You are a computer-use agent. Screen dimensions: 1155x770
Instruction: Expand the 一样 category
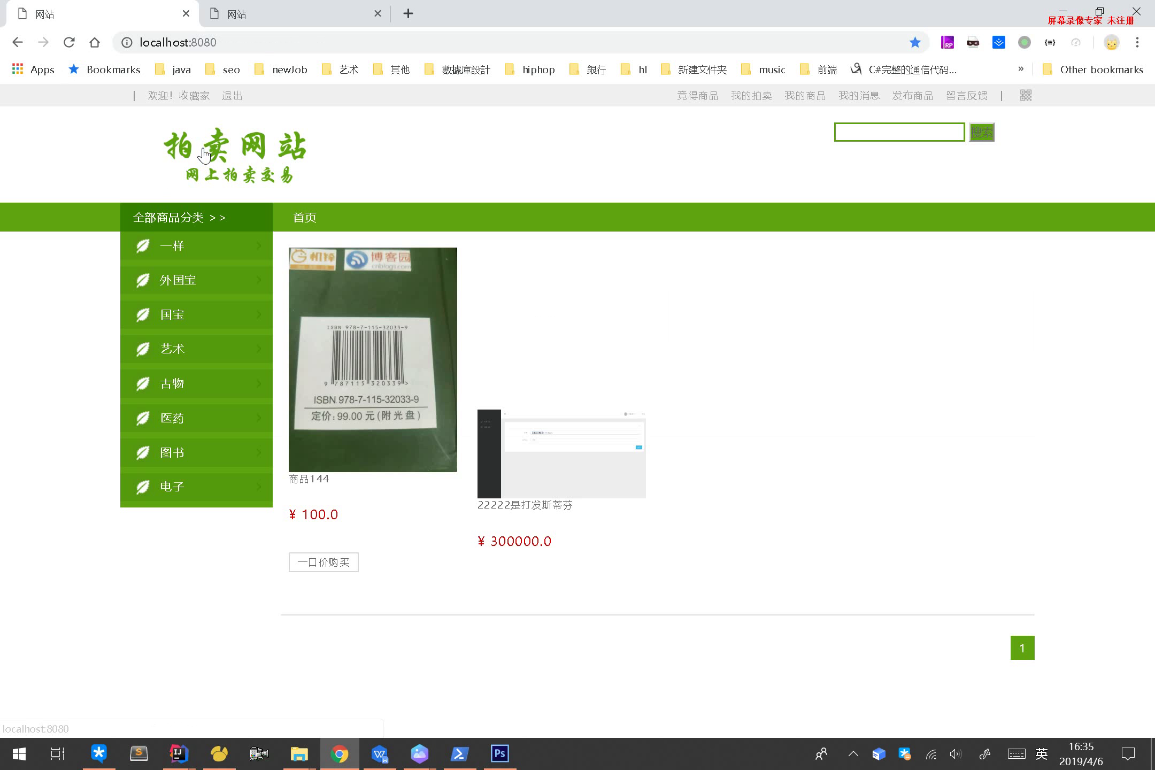[196, 246]
